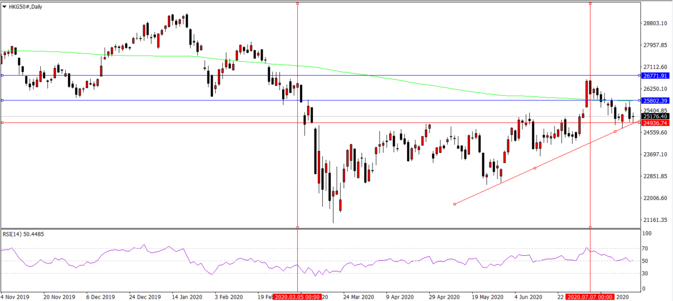Click top handle of March 5 vertical line
The image size is (673, 301).
[x=297, y=3]
